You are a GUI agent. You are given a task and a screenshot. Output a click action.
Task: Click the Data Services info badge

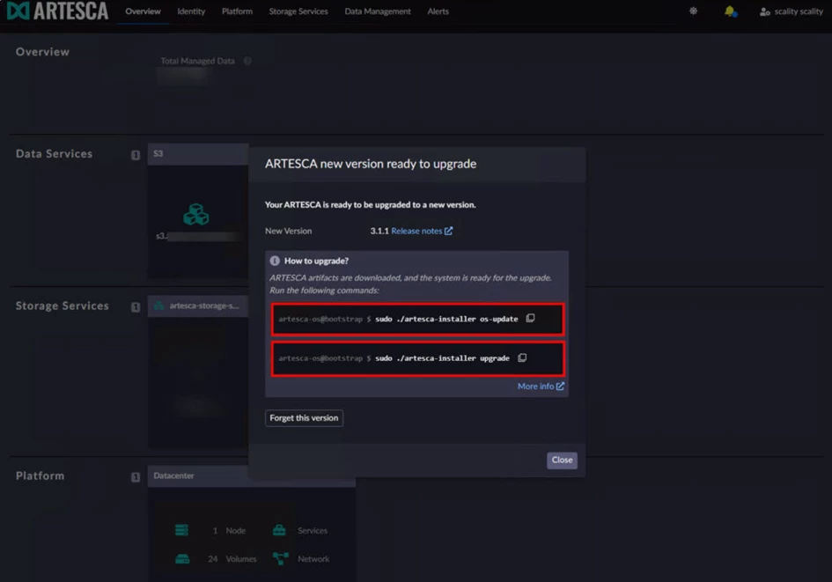pos(136,155)
